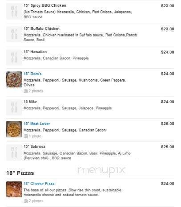Select the 15" Hawaiian item title

[35, 52]
